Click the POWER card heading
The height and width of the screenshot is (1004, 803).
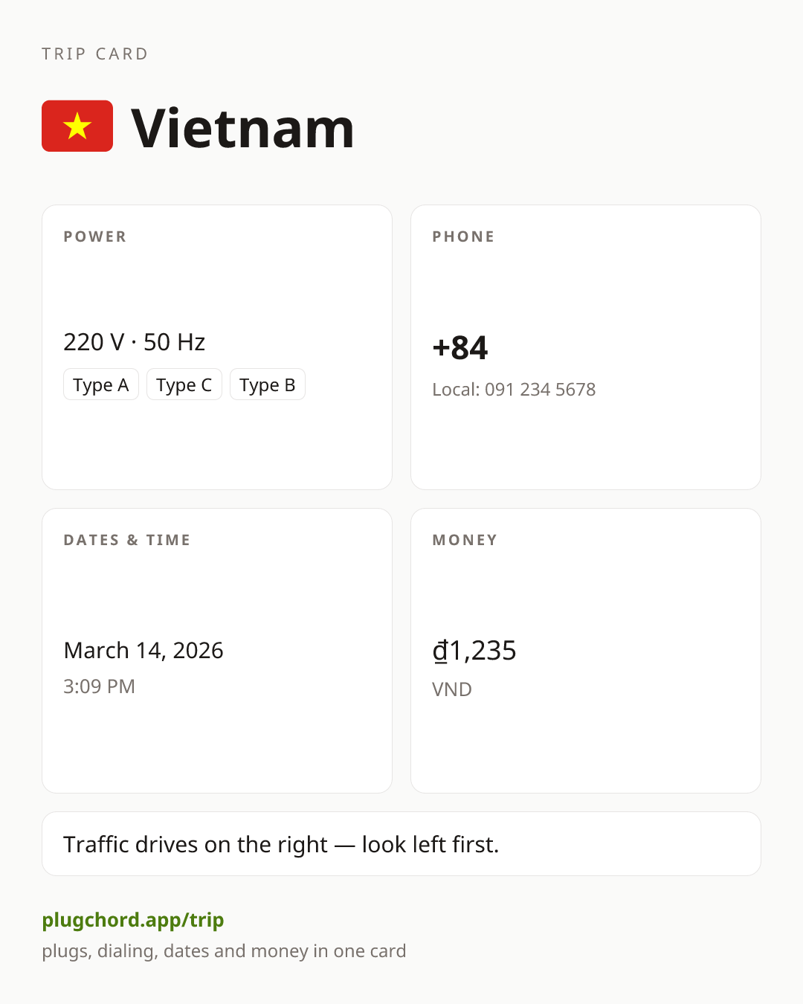click(95, 236)
